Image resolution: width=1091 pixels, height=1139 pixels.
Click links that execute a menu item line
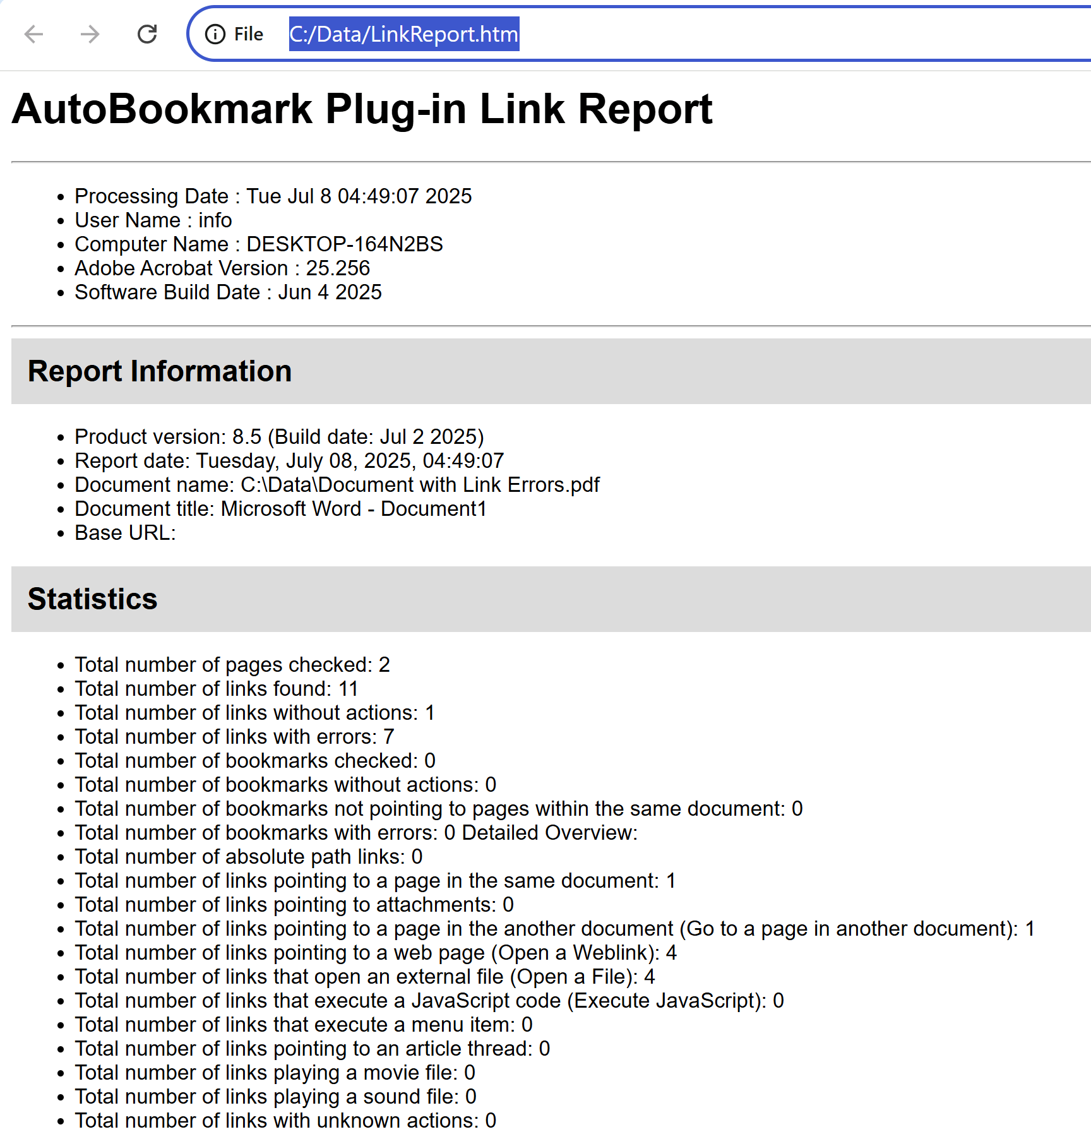(x=304, y=1025)
